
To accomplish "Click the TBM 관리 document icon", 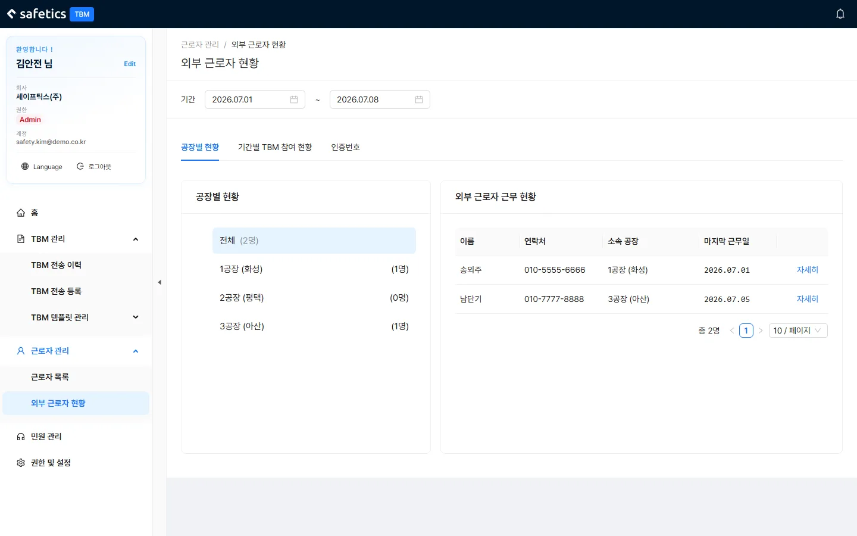I will click(21, 239).
